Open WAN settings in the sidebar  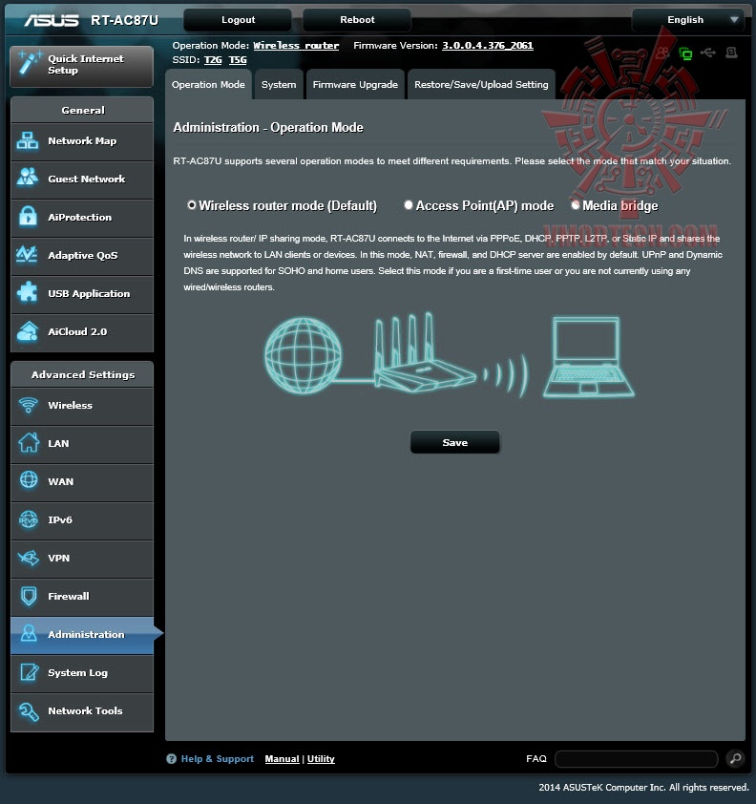(x=81, y=482)
